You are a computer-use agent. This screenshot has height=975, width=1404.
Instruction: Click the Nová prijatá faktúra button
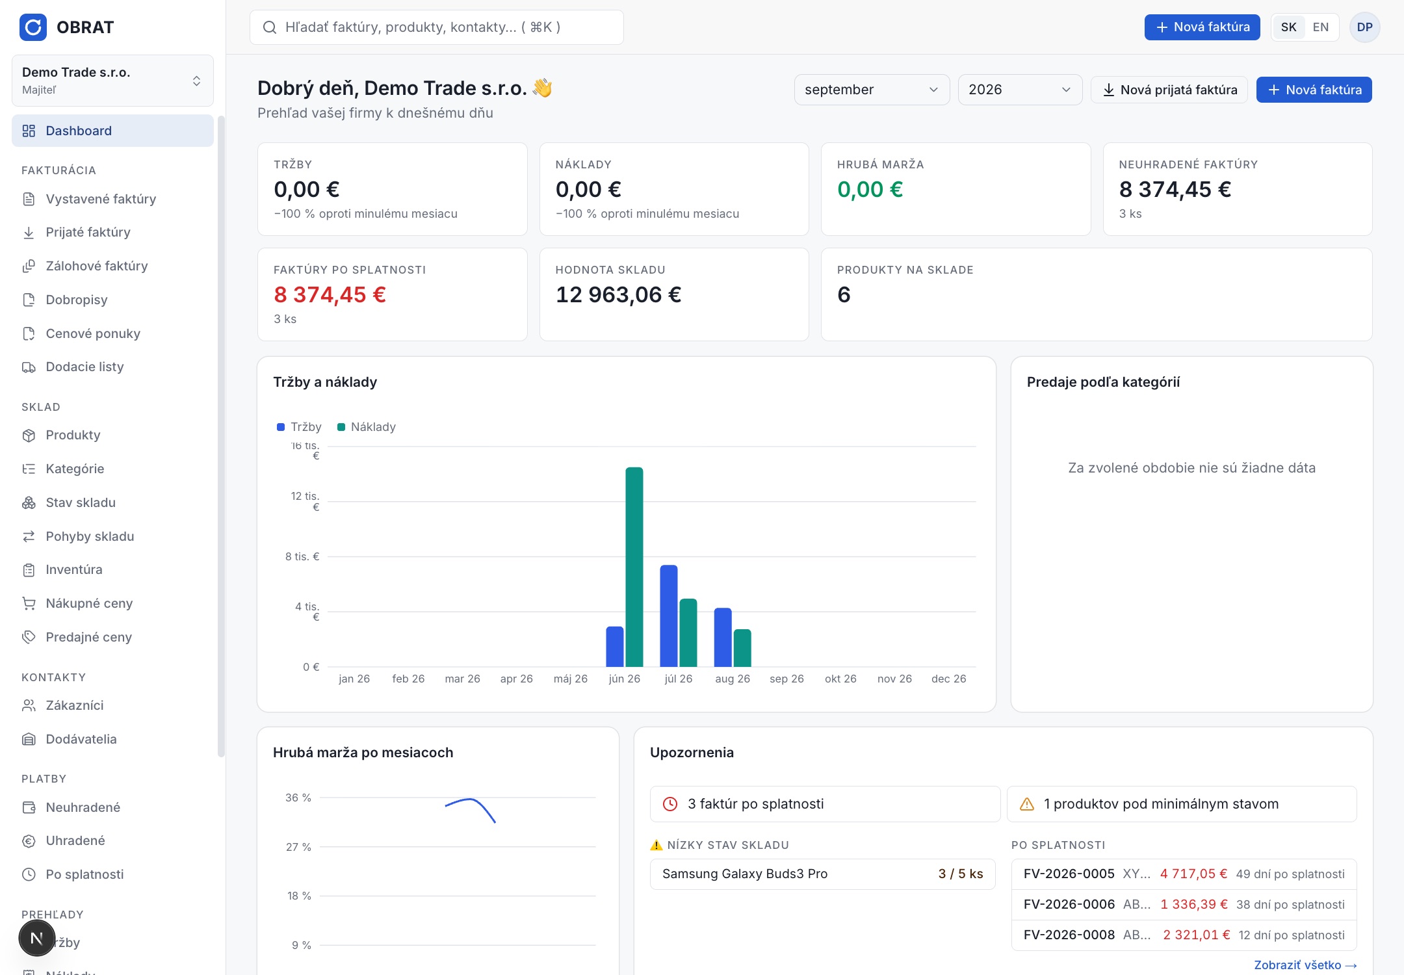1169,90
